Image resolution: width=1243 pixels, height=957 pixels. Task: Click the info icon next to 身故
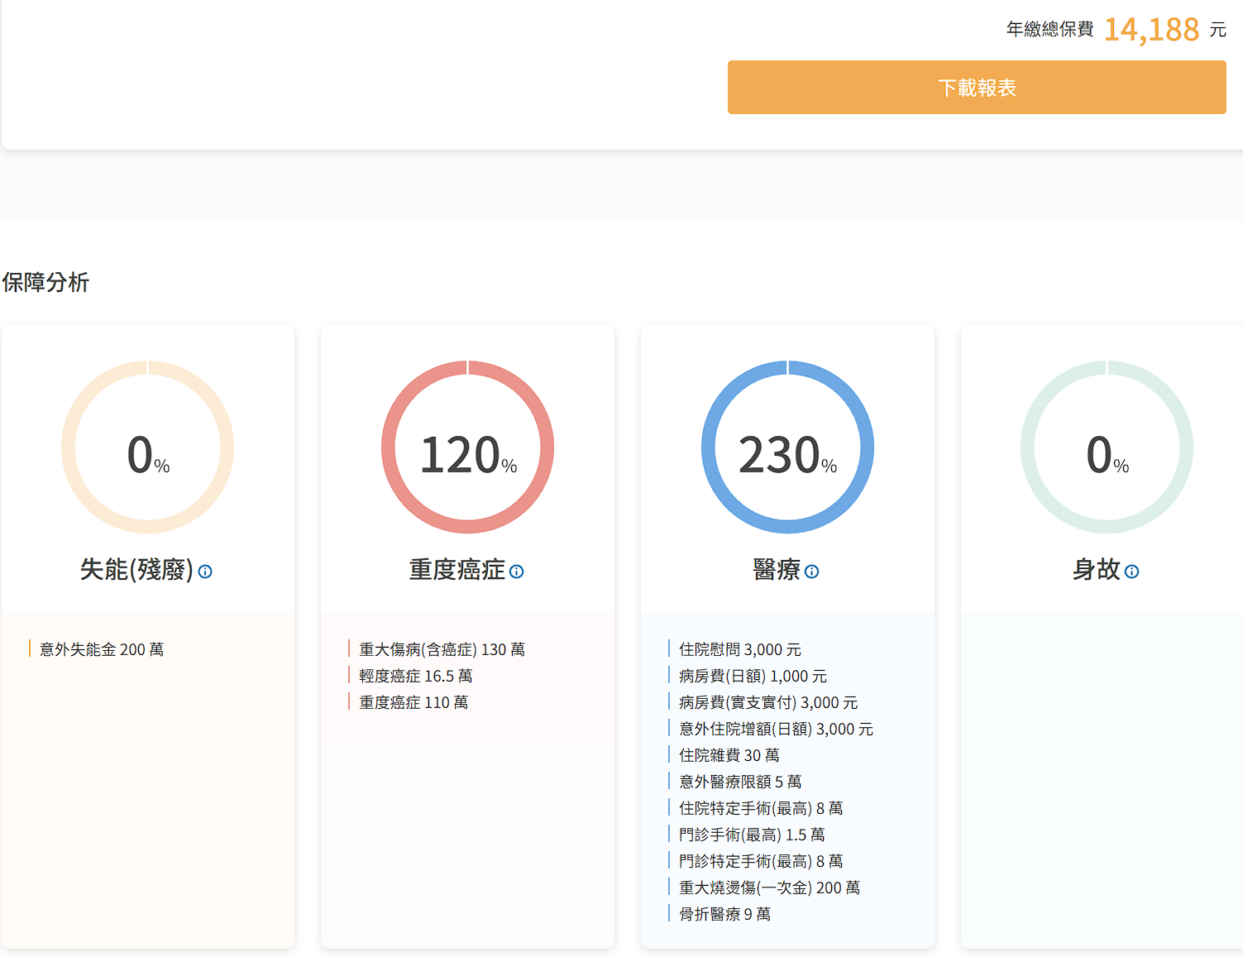click(x=1131, y=572)
